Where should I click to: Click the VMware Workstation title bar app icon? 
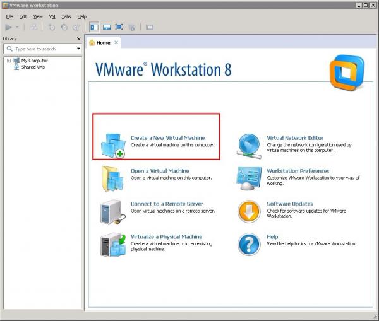pyautogui.click(x=5, y=5)
